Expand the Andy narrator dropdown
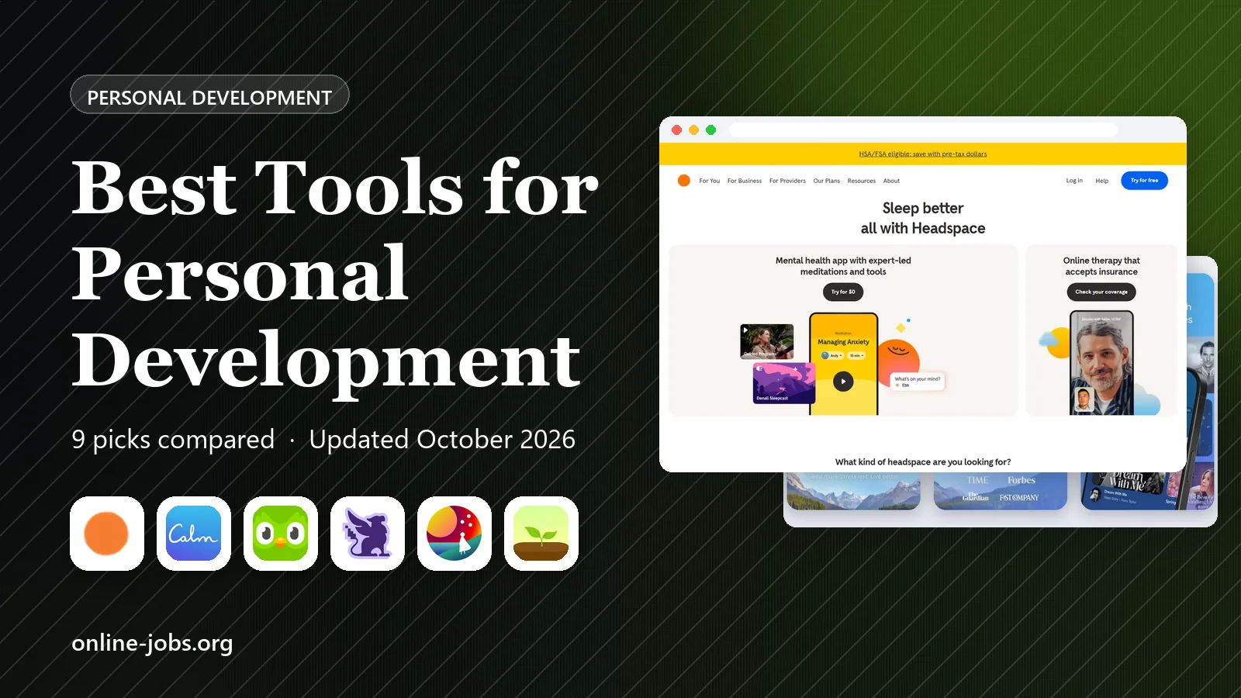The height and width of the screenshot is (698, 1241). coord(831,355)
